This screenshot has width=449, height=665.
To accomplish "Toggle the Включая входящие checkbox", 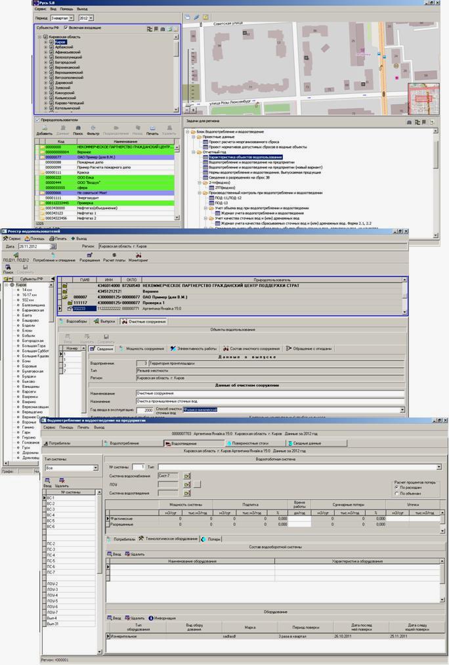I will tap(66, 28).
